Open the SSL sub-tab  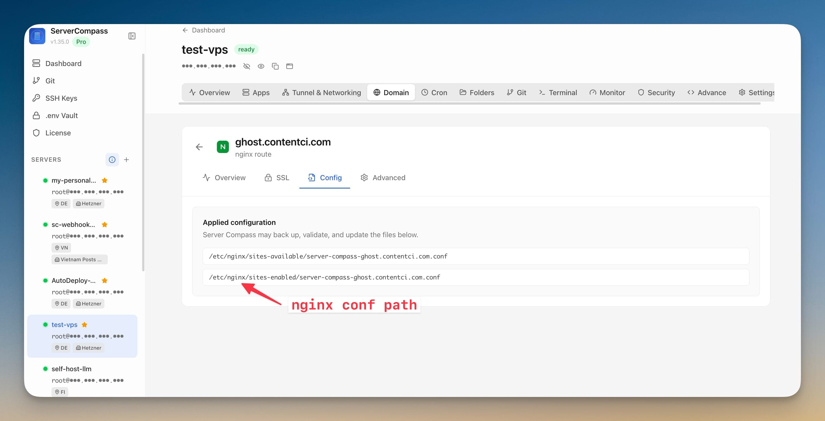(x=277, y=178)
